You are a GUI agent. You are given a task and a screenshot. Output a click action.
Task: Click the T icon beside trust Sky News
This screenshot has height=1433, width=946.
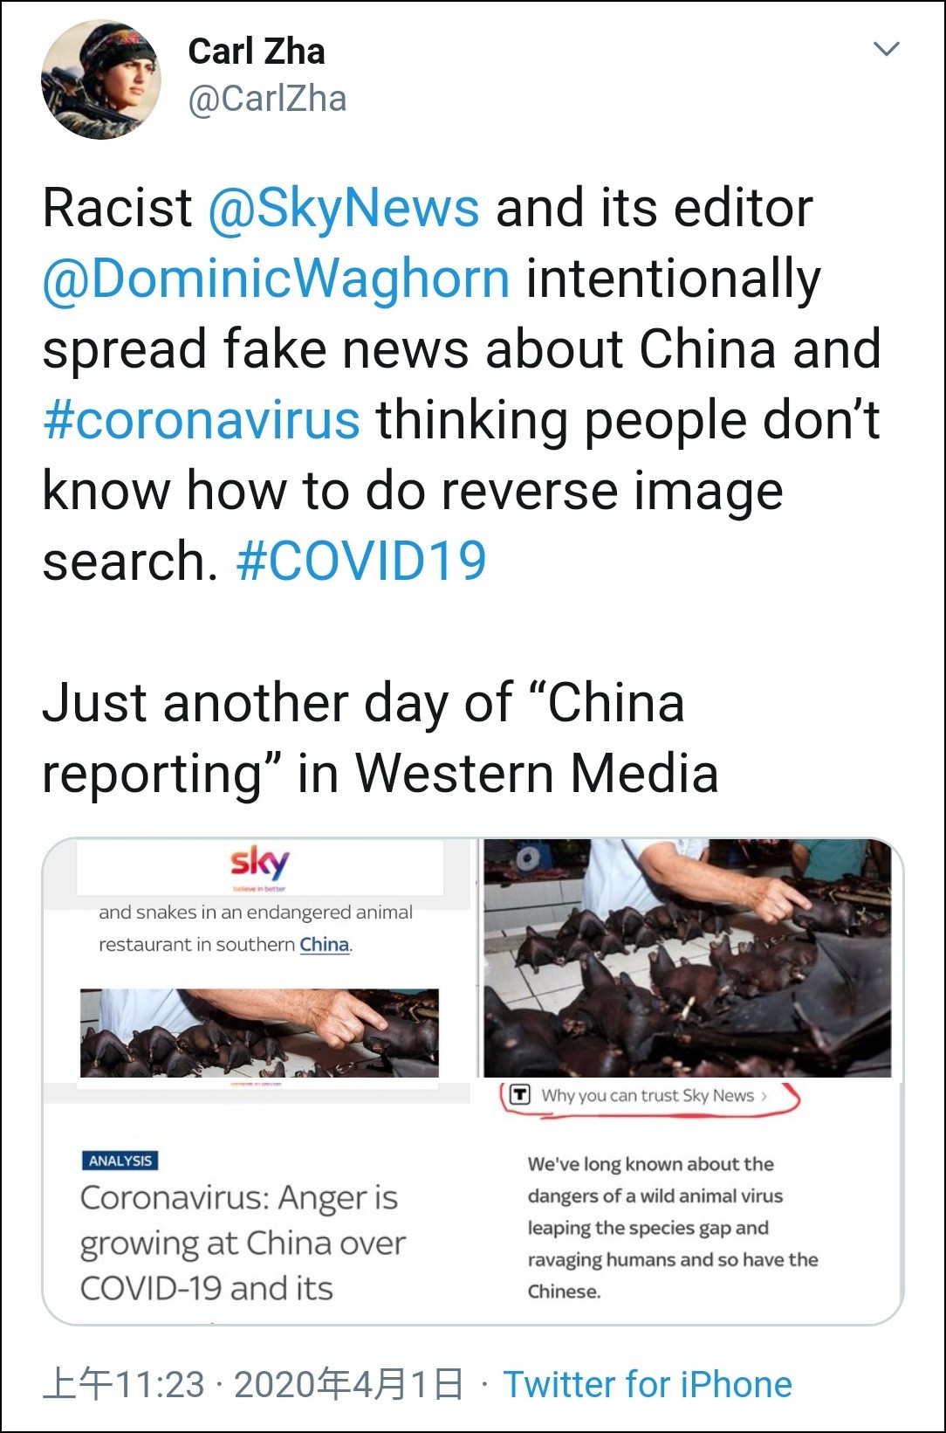tap(520, 1094)
